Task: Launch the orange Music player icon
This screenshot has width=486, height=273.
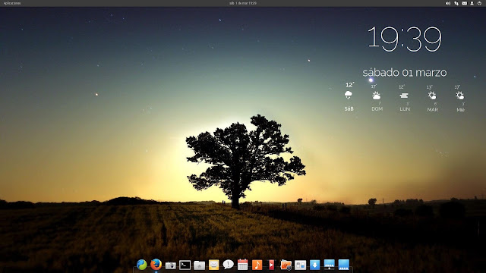Action: (257, 265)
